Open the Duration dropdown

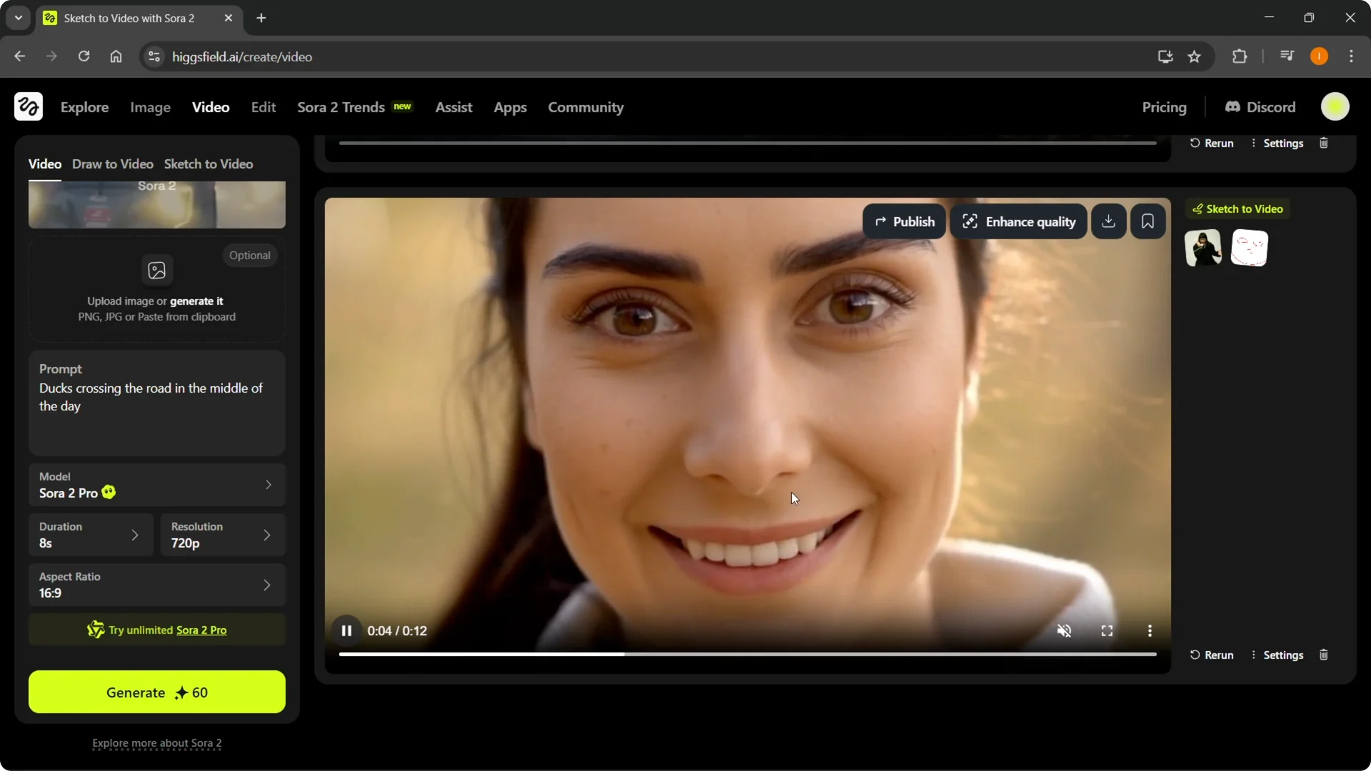coord(90,535)
